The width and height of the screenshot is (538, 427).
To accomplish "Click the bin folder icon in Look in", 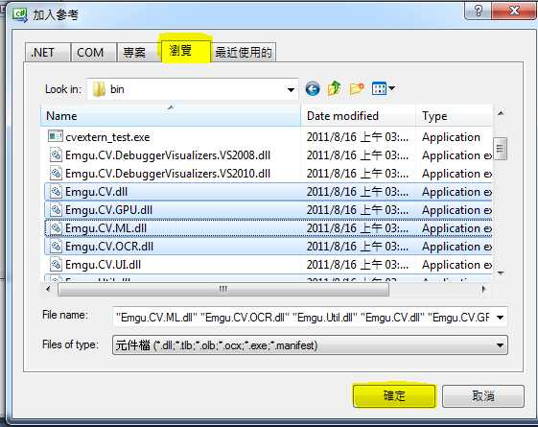I will click(x=99, y=89).
